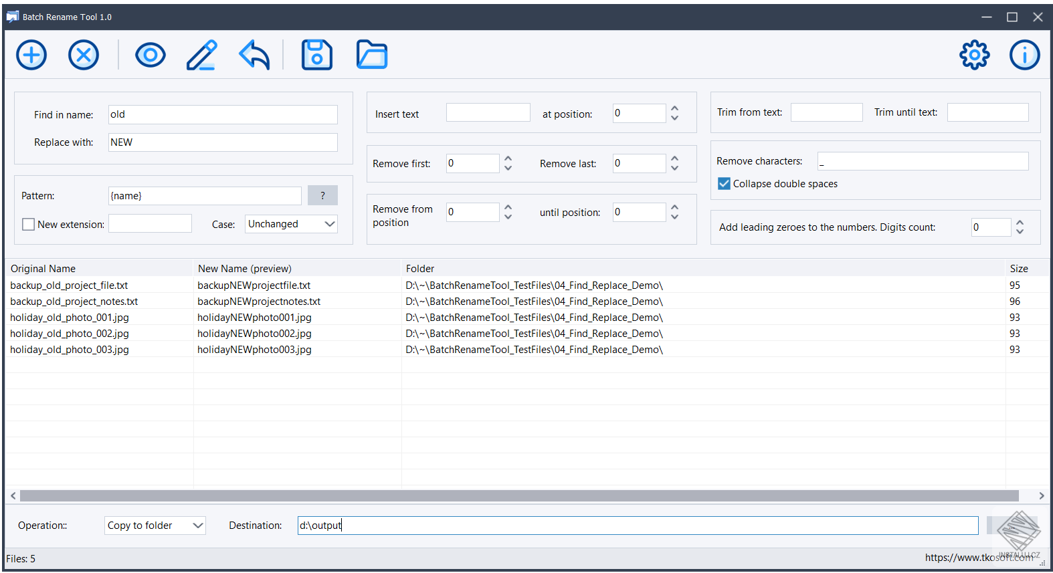
Task: Click the Digits count number field
Action: 991,227
